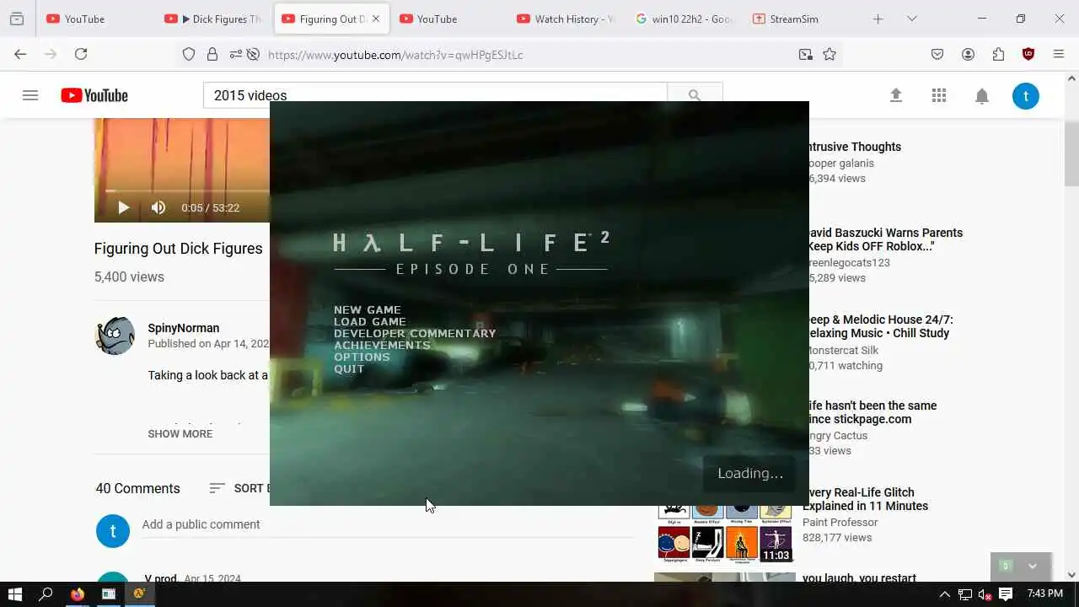Open the Firefox account icon
Screen dimensions: 1079x607
(968, 54)
